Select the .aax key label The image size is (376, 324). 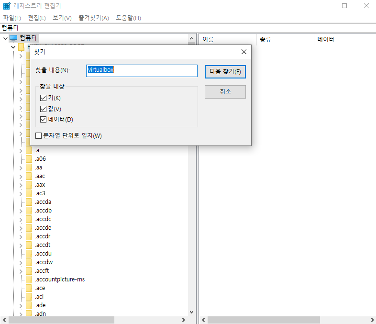coord(40,185)
